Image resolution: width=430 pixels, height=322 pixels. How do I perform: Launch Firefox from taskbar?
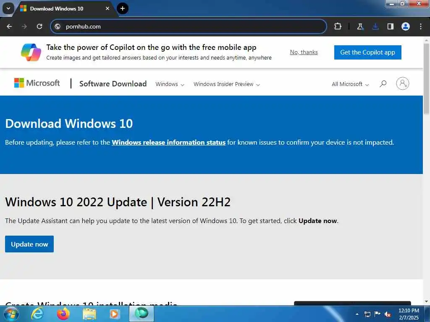[x=63, y=314]
